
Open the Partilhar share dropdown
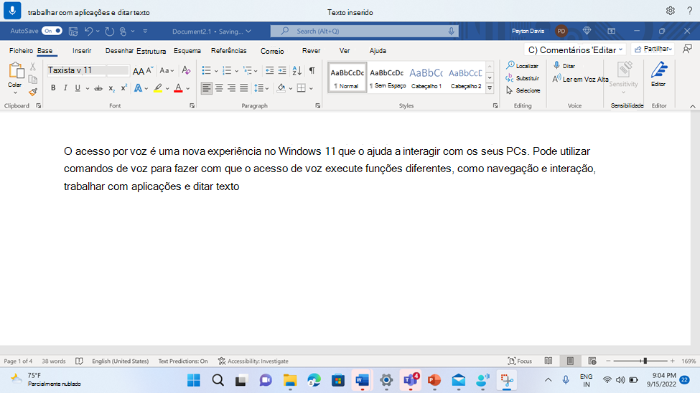tap(653, 49)
